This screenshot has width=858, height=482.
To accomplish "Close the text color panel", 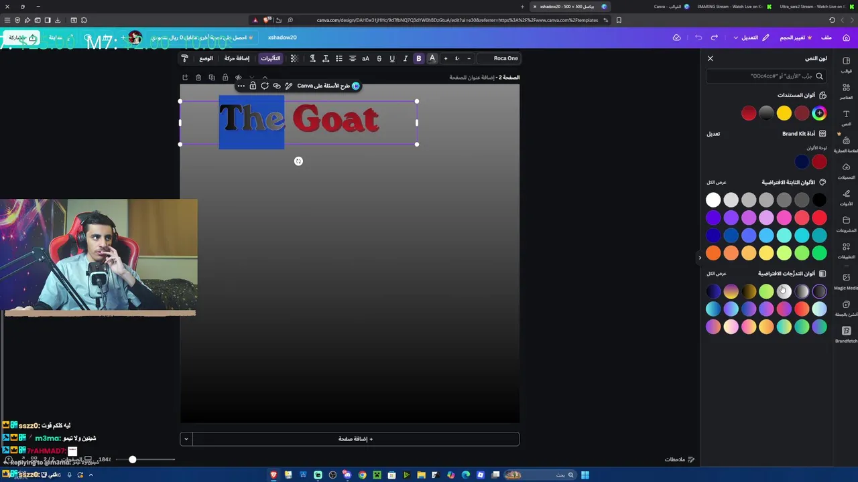I will (x=711, y=58).
